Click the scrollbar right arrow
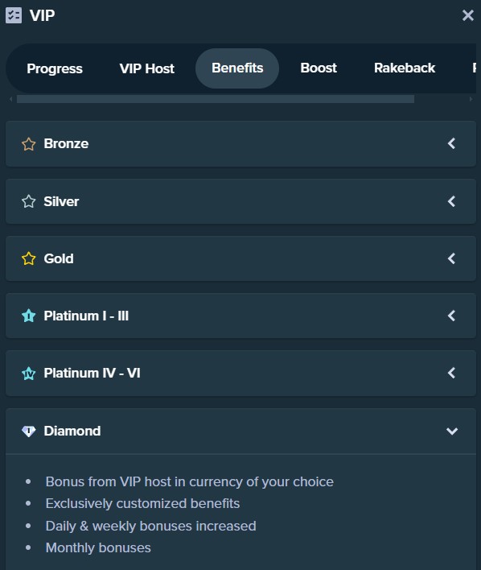481x570 pixels. click(x=471, y=99)
